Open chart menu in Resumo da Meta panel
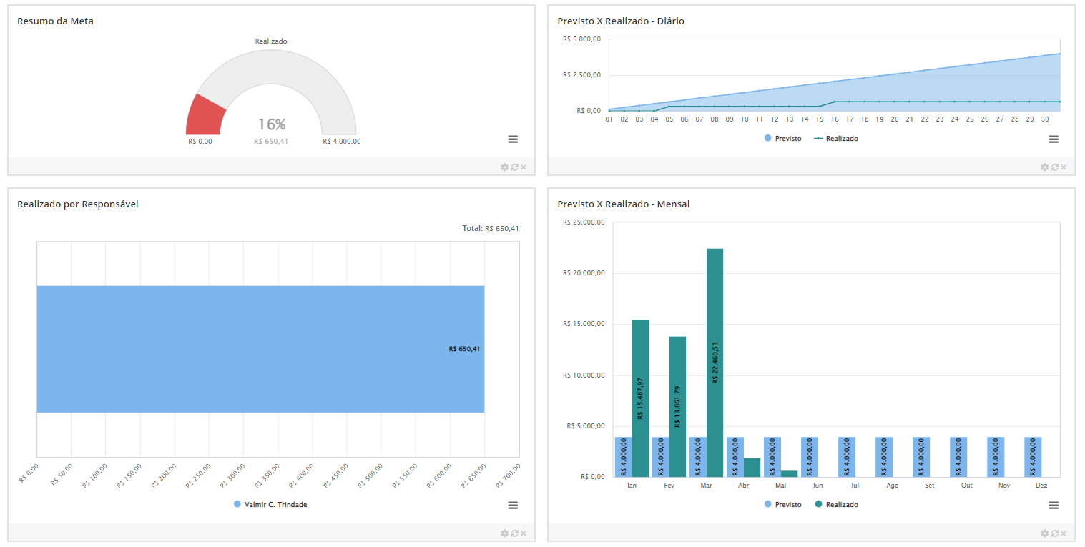This screenshot has height=547, width=1085. (x=513, y=139)
